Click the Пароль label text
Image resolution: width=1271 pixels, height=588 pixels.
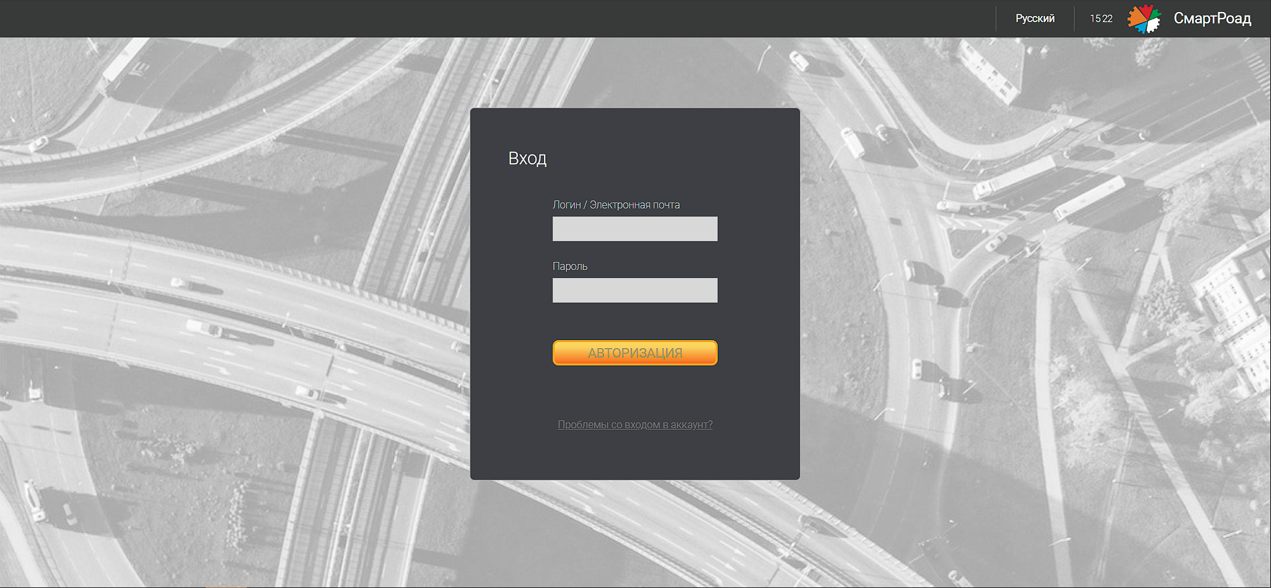point(570,266)
